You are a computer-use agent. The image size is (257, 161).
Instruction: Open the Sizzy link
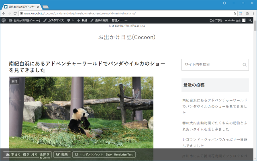tap(108, 155)
